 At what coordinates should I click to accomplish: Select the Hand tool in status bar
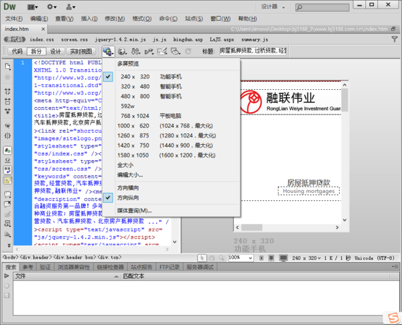212,258
